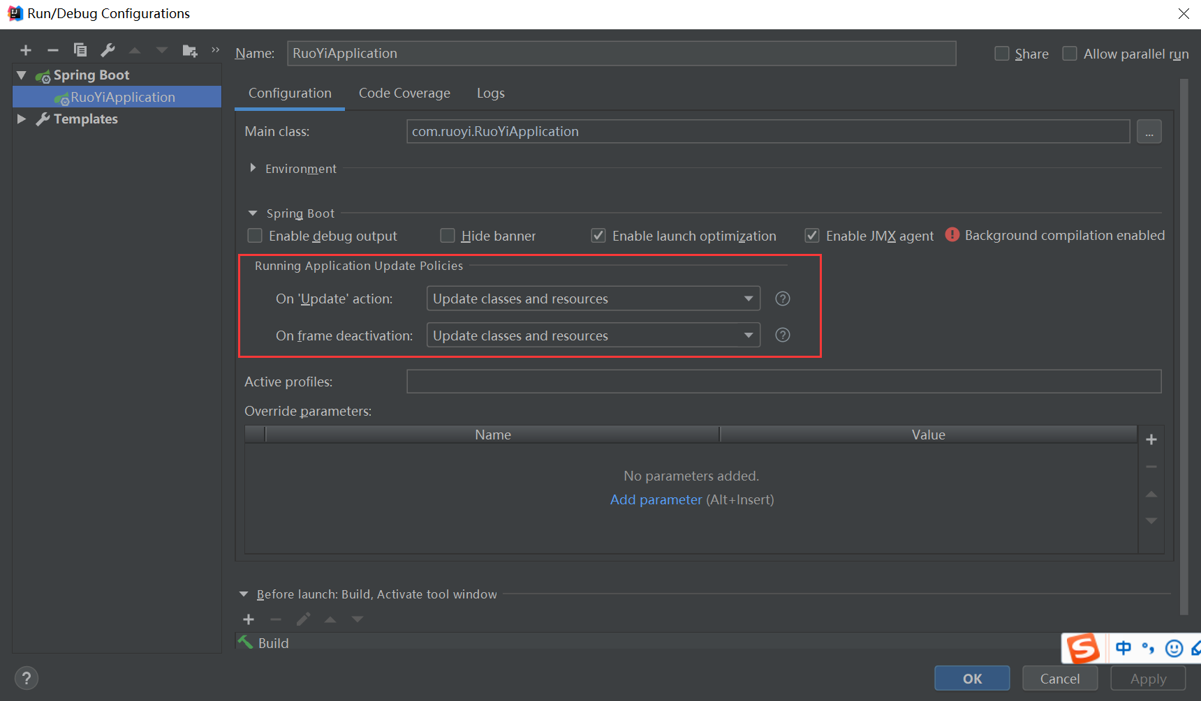
Task: Edit the Build step using the pencil icon
Action: point(303,619)
